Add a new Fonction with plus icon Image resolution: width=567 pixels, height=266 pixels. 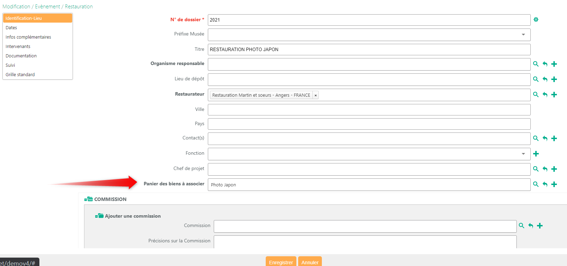pyautogui.click(x=536, y=154)
